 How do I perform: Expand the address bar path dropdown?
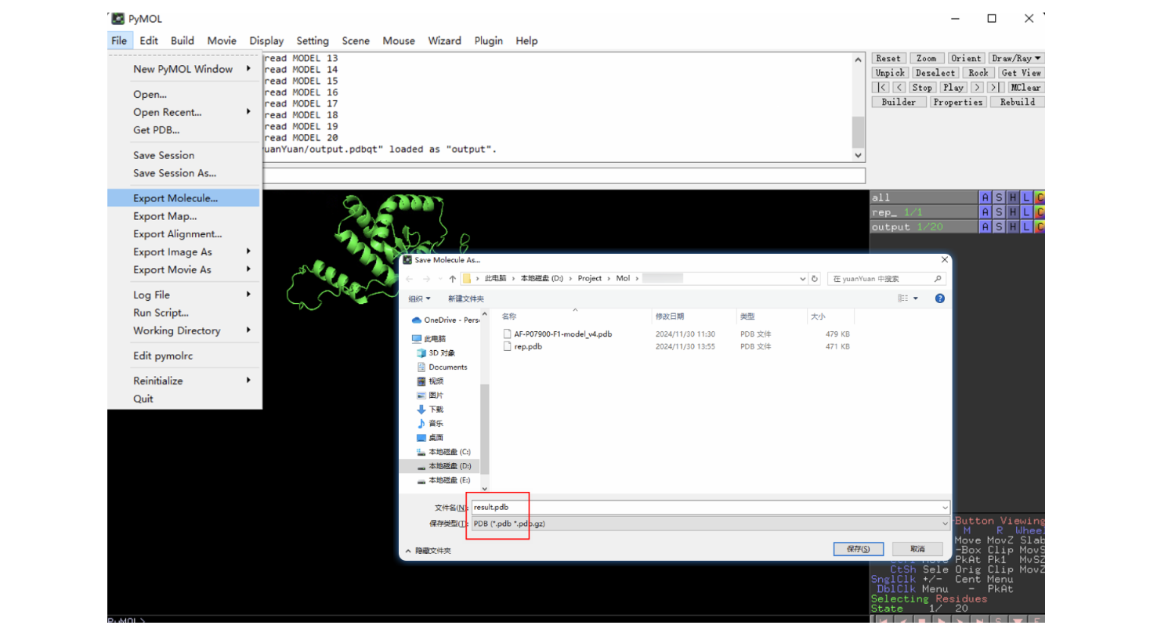point(802,279)
